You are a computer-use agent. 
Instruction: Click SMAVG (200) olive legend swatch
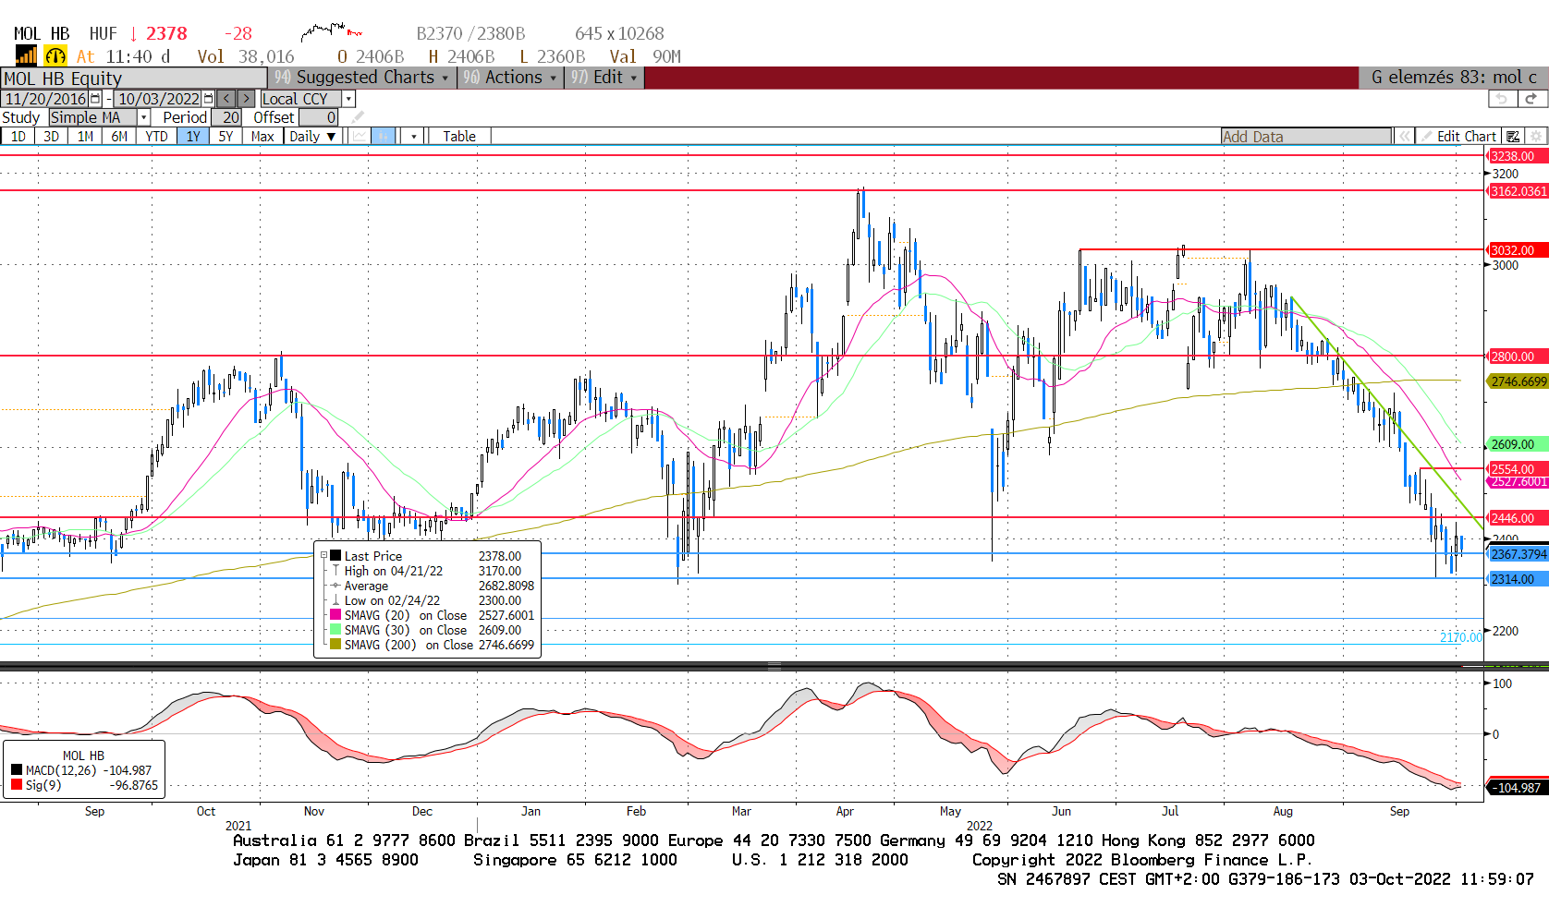335,645
